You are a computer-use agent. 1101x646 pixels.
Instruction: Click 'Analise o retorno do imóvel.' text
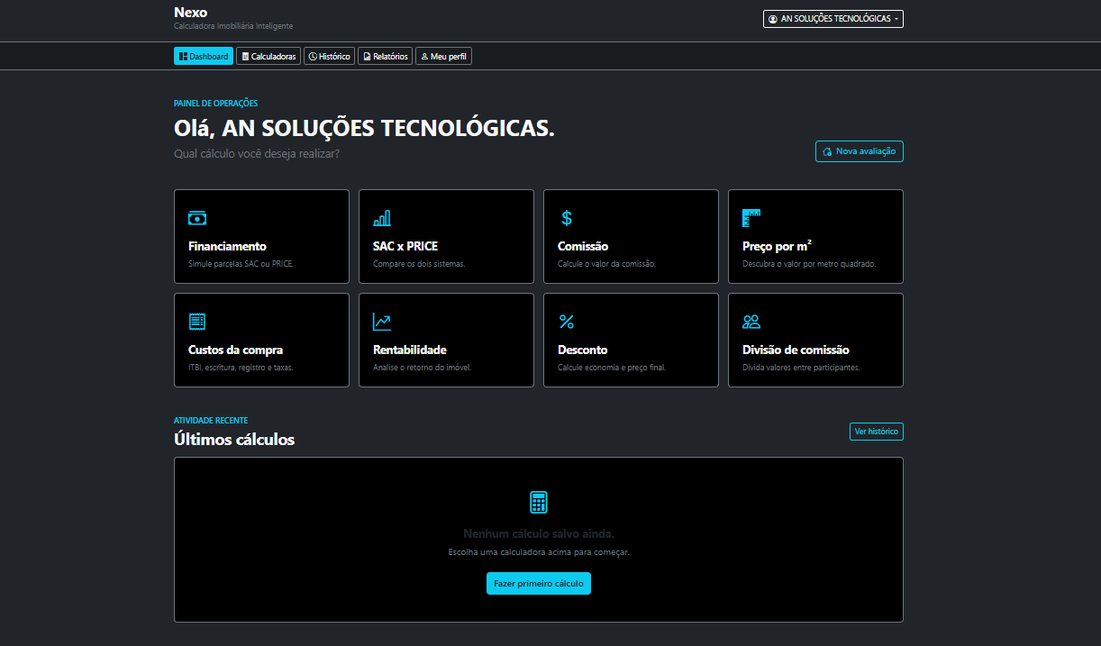[423, 368]
